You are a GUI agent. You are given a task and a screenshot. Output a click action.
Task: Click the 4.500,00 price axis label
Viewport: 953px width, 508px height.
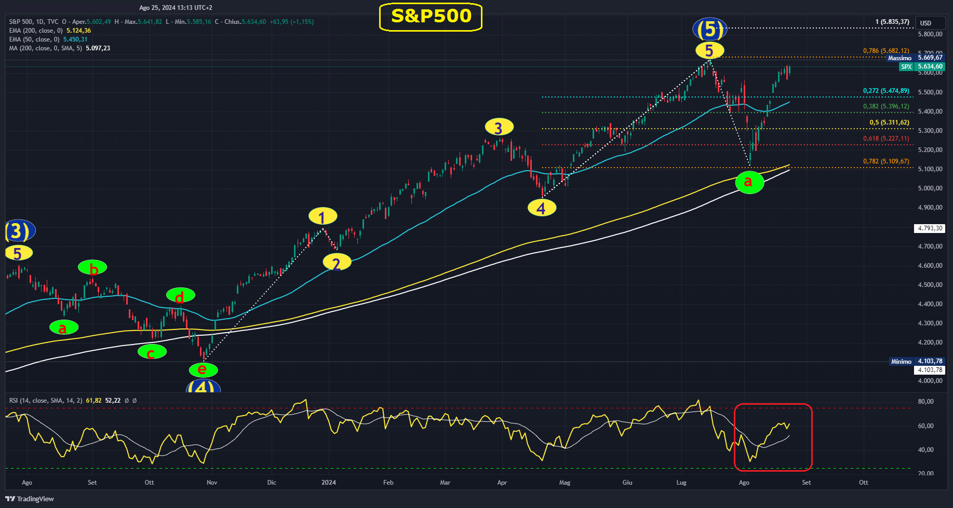pyautogui.click(x=930, y=285)
